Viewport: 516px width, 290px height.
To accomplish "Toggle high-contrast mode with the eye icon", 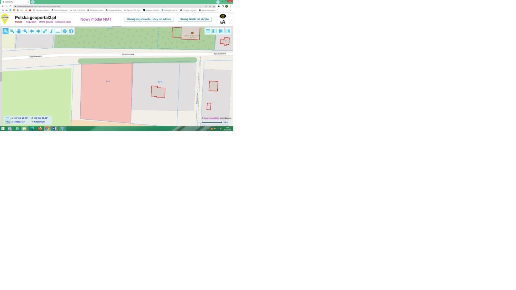I will (223, 16).
